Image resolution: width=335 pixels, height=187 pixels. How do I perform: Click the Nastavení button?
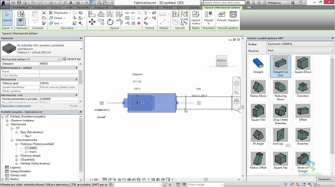tap(325, 179)
